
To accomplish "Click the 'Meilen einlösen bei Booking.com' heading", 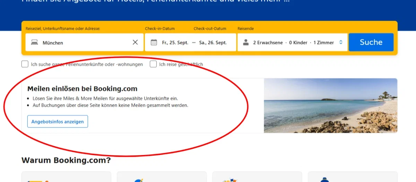I will click(83, 89).
